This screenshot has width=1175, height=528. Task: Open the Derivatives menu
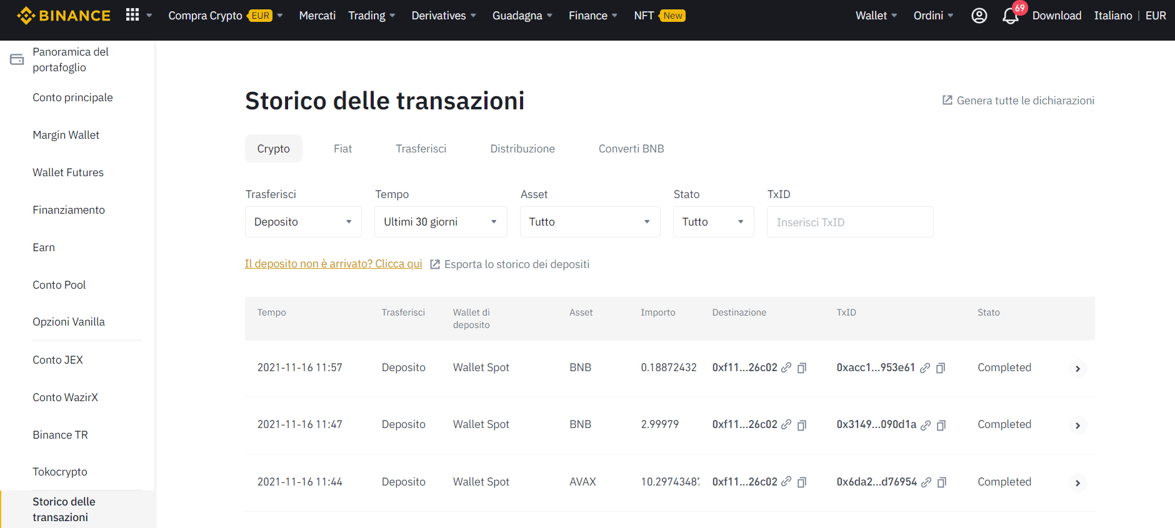(444, 16)
